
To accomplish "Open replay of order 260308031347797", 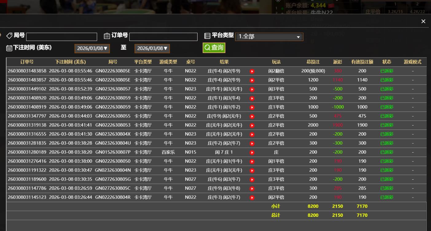I will click(x=252, y=116).
